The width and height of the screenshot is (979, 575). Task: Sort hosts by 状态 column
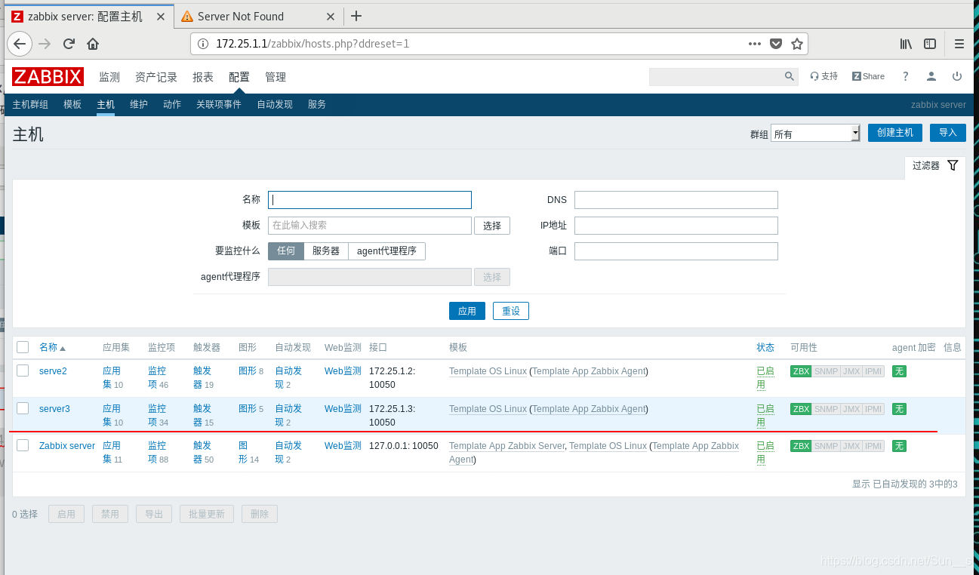click(765, 347)
